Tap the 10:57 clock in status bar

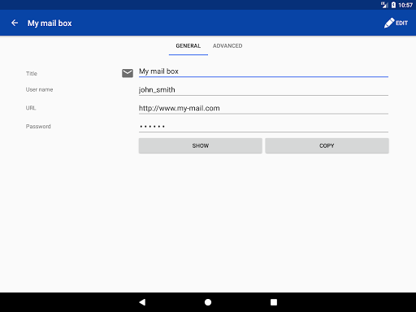point(405,5)
